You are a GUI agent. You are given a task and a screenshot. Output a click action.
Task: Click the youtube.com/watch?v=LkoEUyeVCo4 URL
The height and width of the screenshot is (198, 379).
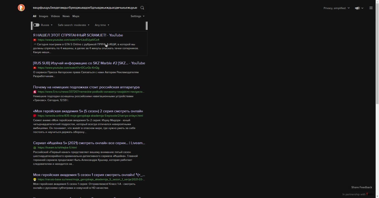coord(68,40)
